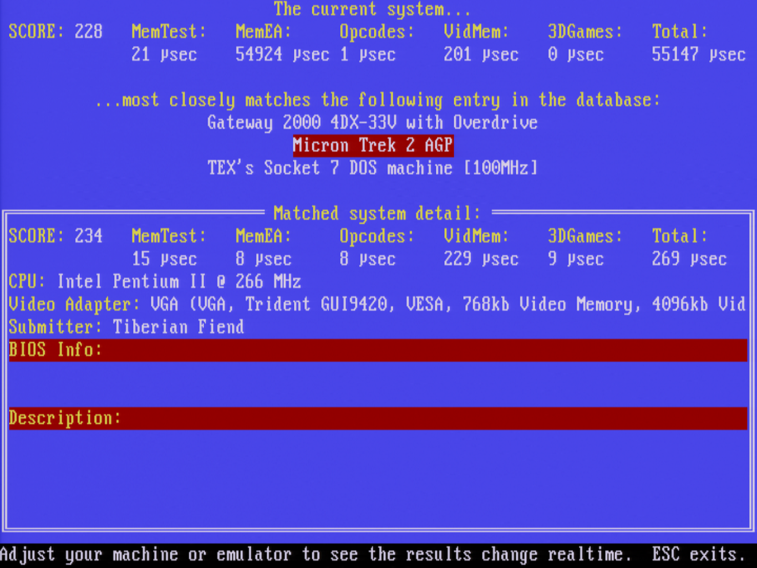Click the 'Adjust your machine or emulator' status message
The image size is (757, 568).
(x=316, y=555)
